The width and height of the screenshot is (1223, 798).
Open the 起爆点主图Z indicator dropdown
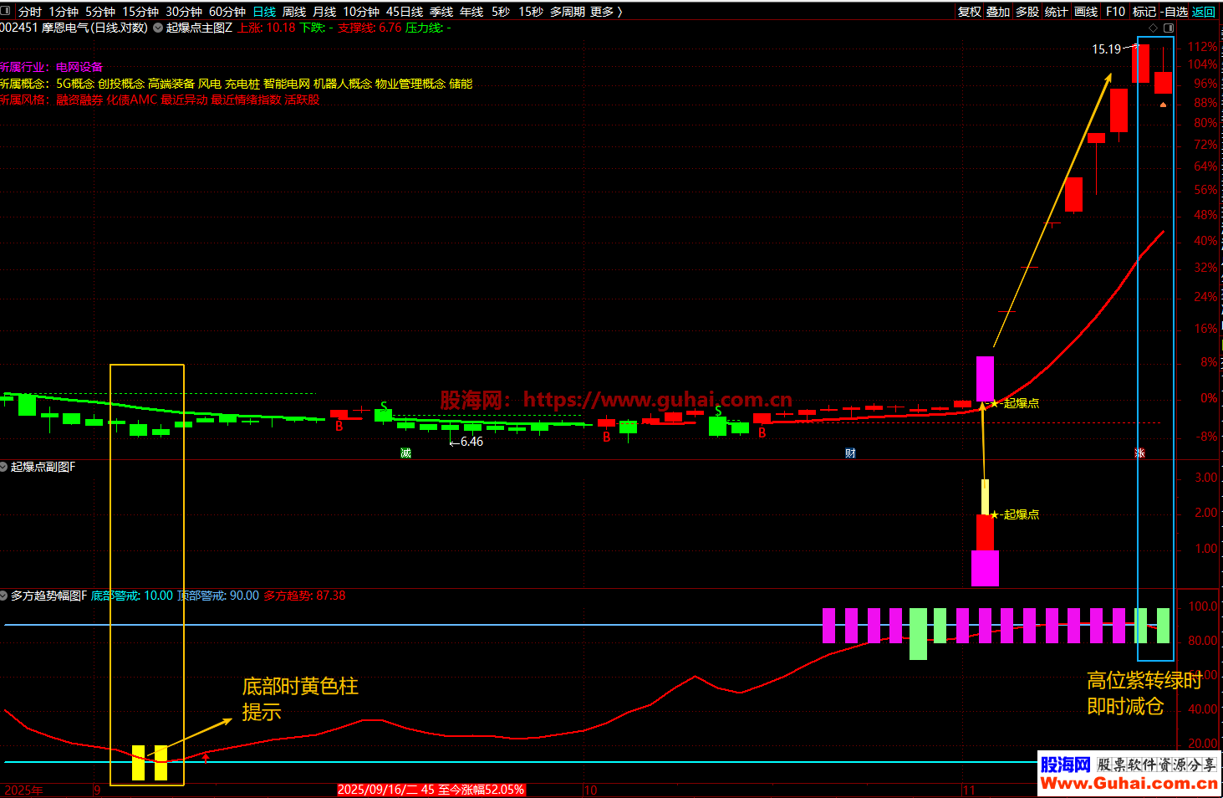pos(158,28)
